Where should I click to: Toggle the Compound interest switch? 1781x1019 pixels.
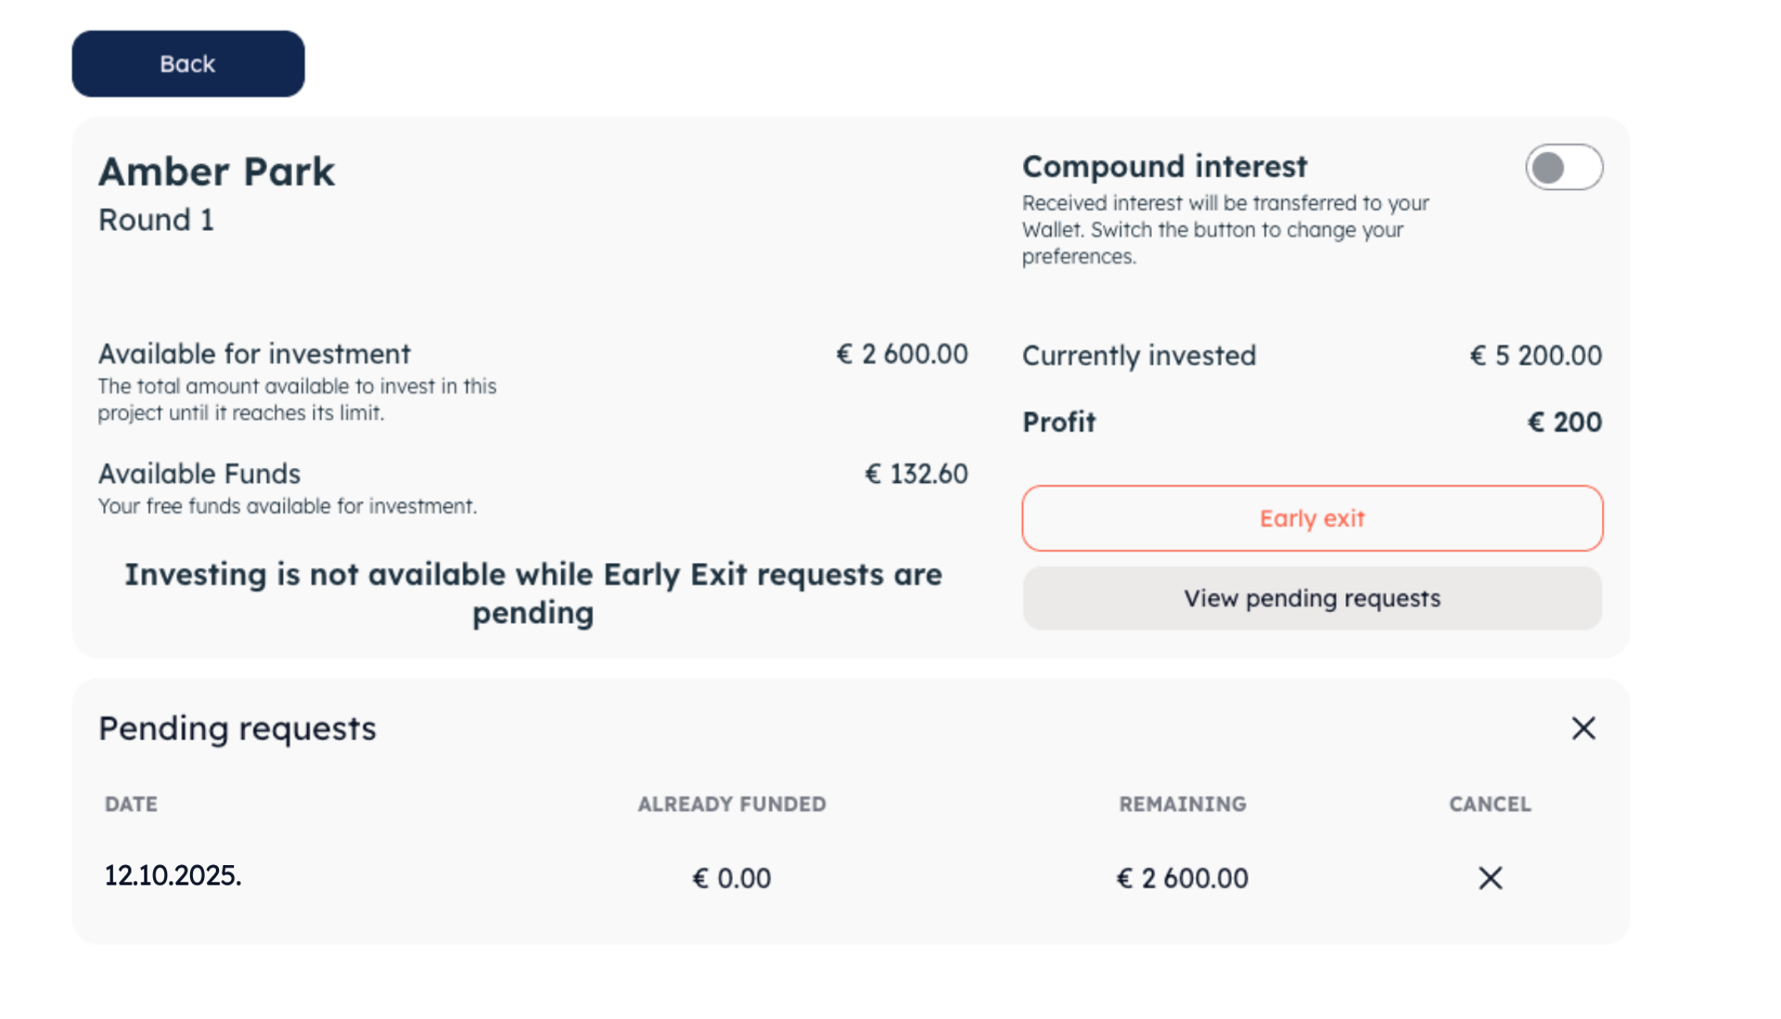tap(1563, 168)
